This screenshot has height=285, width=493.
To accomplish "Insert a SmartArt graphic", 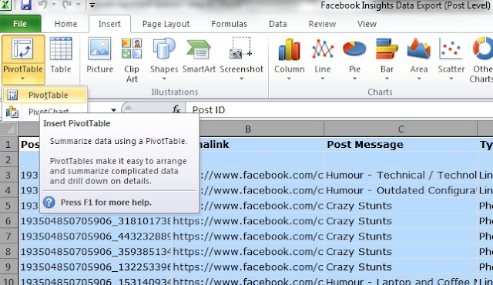I will [x=199, y=55].
